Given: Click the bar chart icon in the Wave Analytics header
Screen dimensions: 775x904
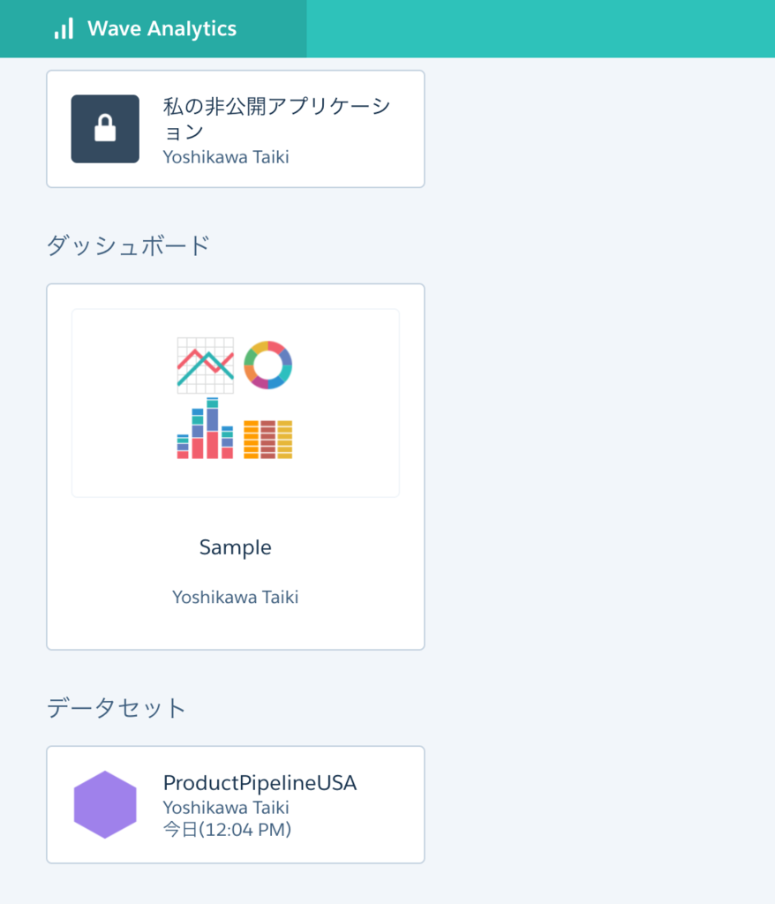Looking at the screenshot, I should pos(63,28).
